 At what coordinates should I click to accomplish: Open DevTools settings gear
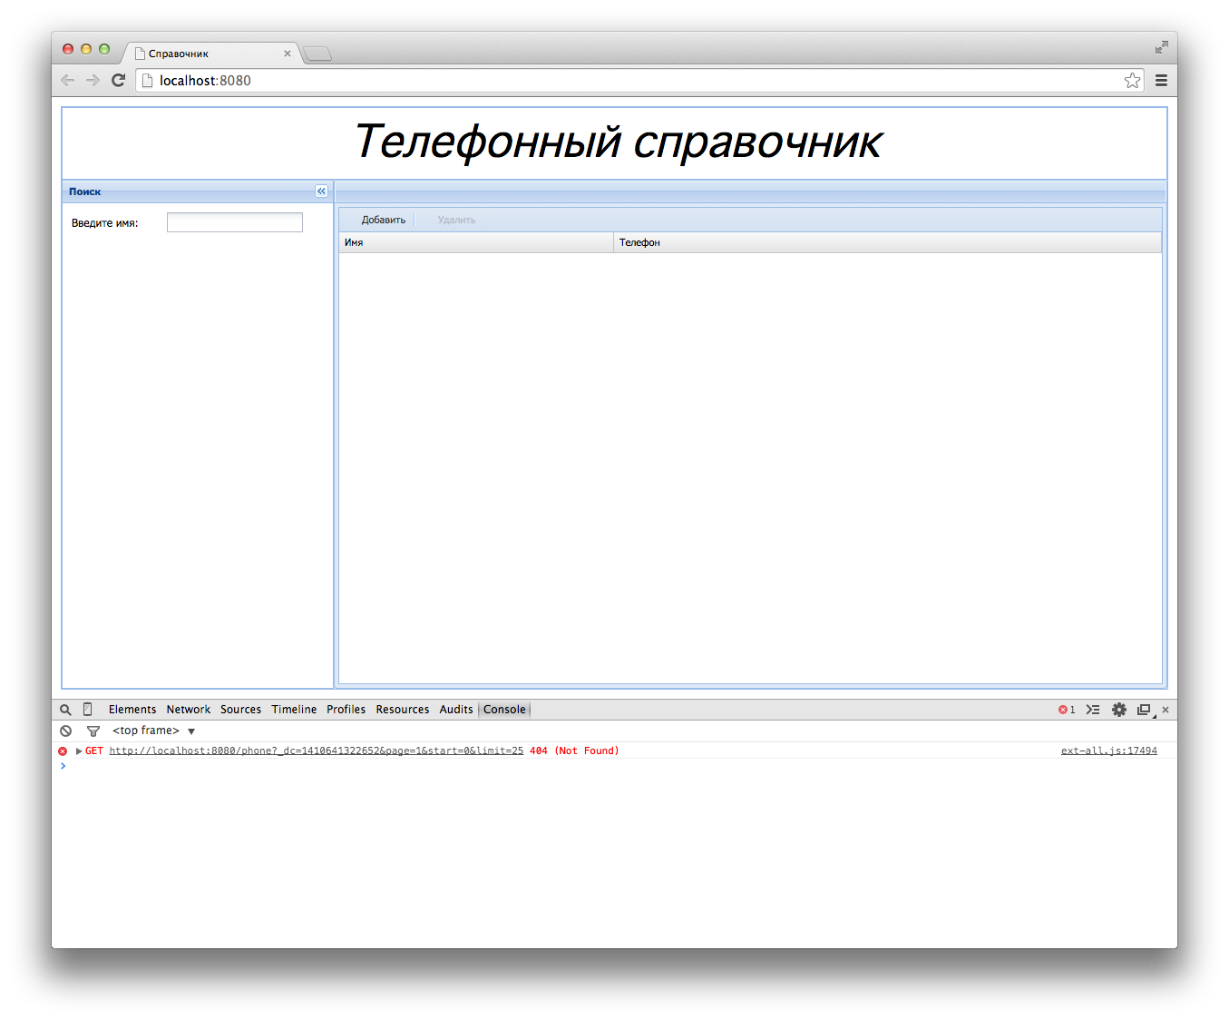(1119, 710)
